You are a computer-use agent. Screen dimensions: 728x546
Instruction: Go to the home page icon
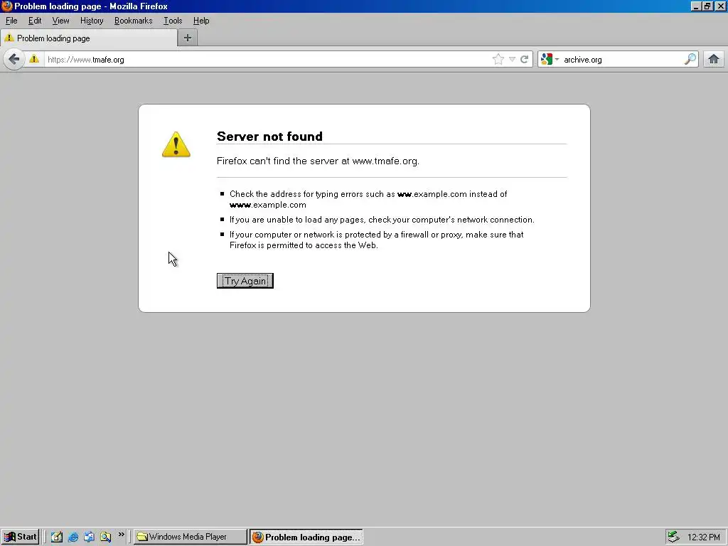714,59
